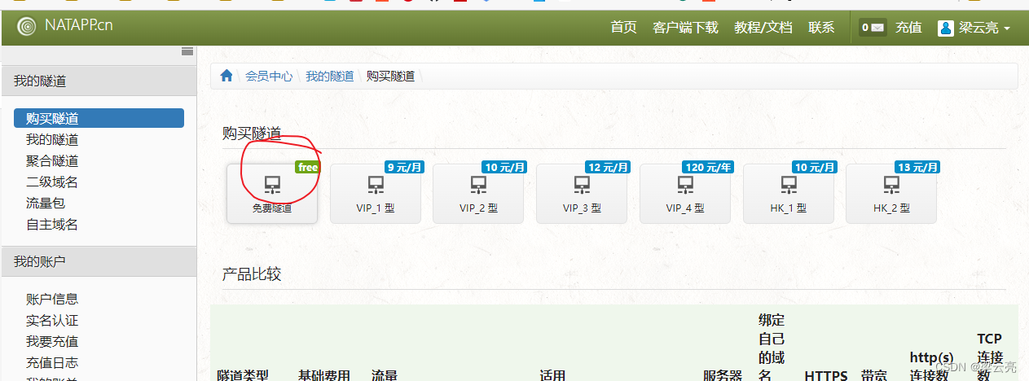Click the free badge on 免费隧道
Image resolution: width=1029 pixels, height=381 pixels.
(307, 167)
